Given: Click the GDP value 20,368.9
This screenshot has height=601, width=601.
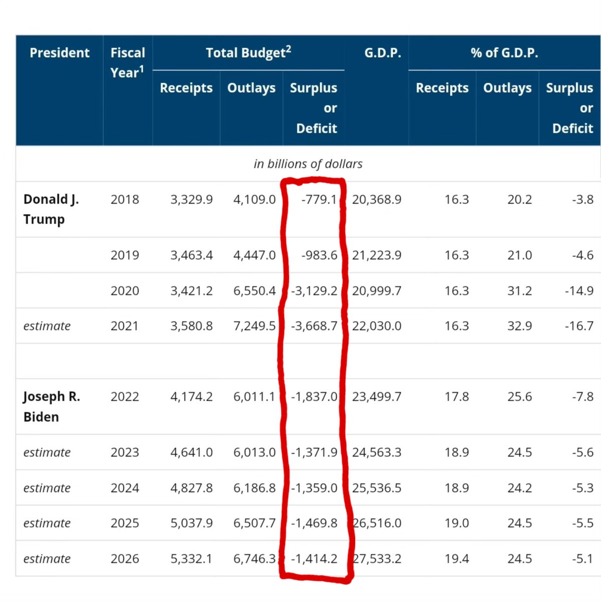Looking at the screenshot, I should [x=377, y=199].
